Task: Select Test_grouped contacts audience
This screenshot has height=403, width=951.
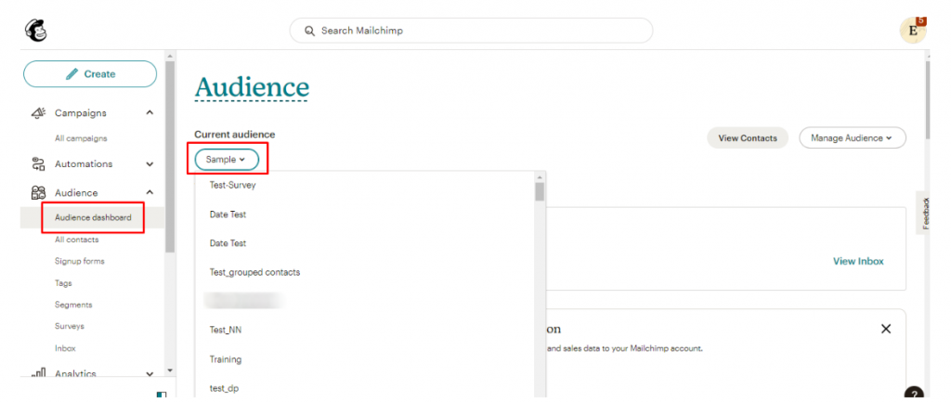Action: [x=254, y=272]
